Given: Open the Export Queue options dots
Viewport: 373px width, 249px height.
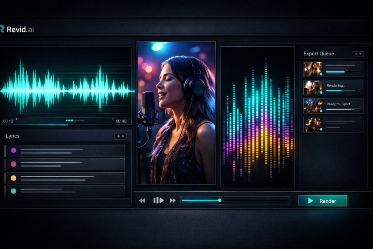Looking at the screenshot, I should pos(358,54).
